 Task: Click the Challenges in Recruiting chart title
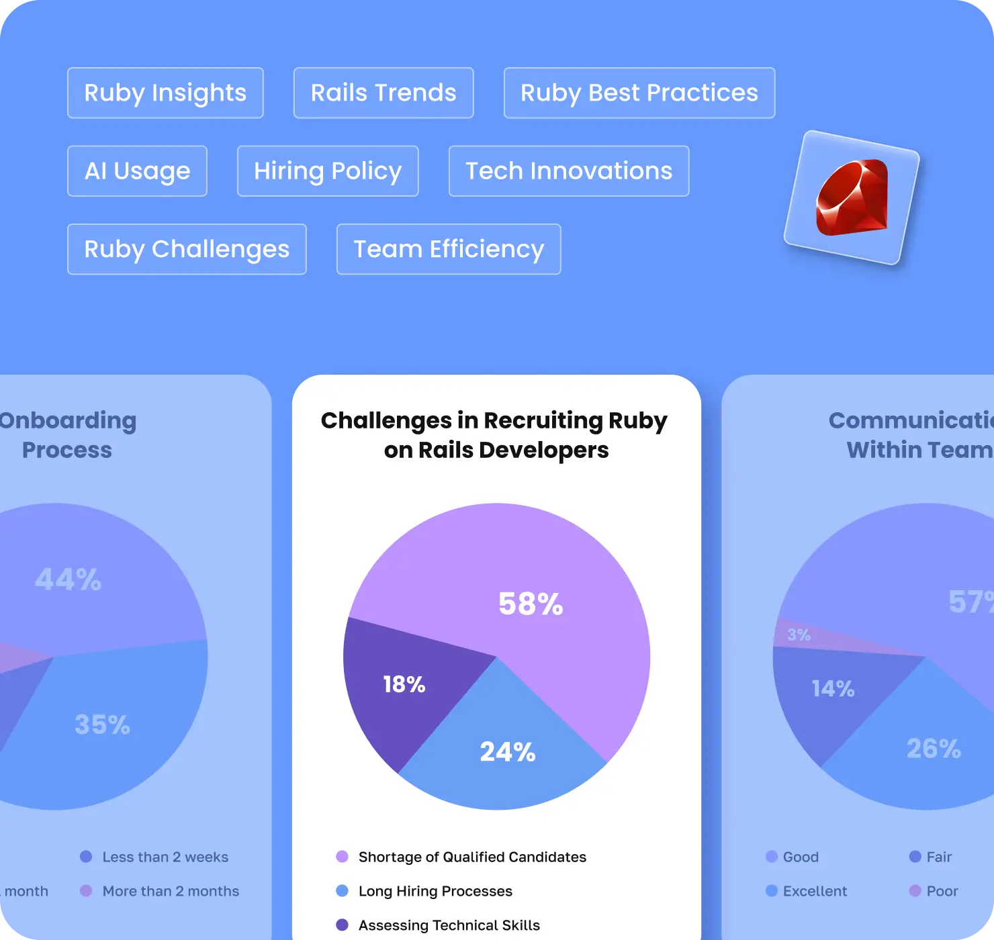[496, 435]
